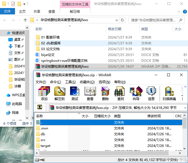Open the Find binoculars tool in WinRAR
This screenshot has width=188, height=163.
(x=120, y=93)
